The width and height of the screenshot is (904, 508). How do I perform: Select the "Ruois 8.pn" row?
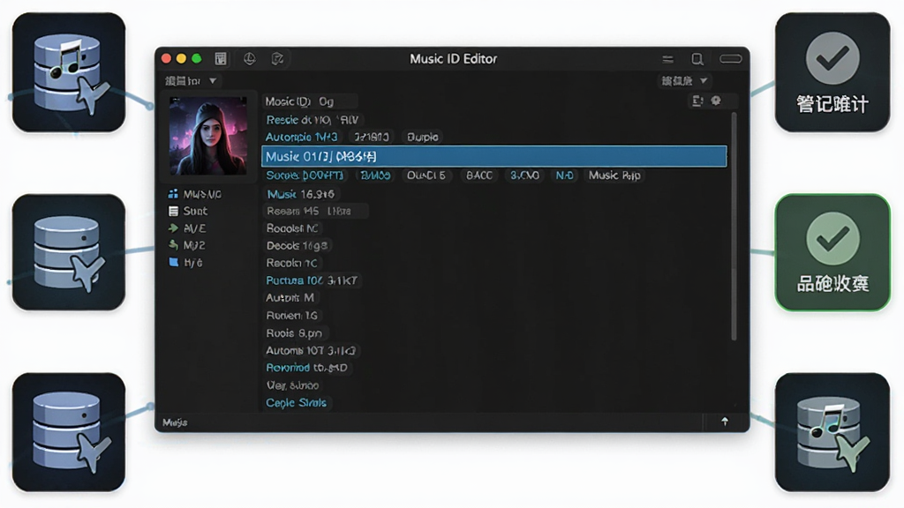[295, 332]
